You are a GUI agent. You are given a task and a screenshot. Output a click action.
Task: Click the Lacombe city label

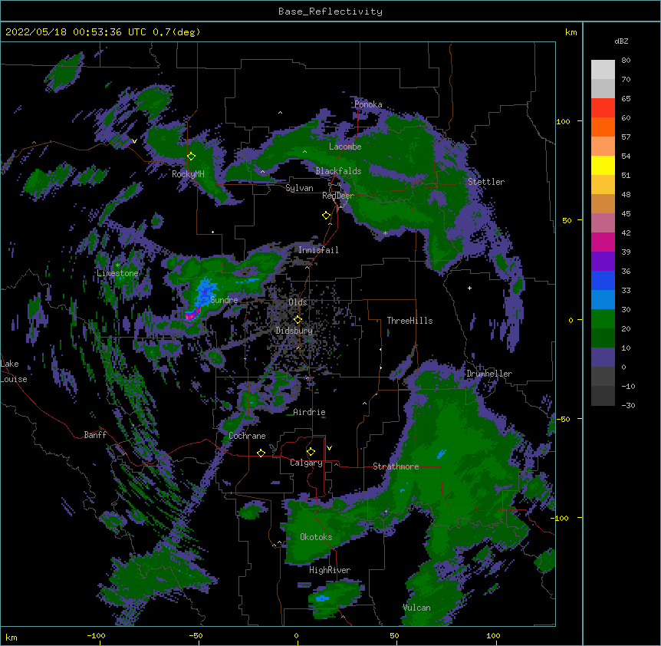(345, 147)
